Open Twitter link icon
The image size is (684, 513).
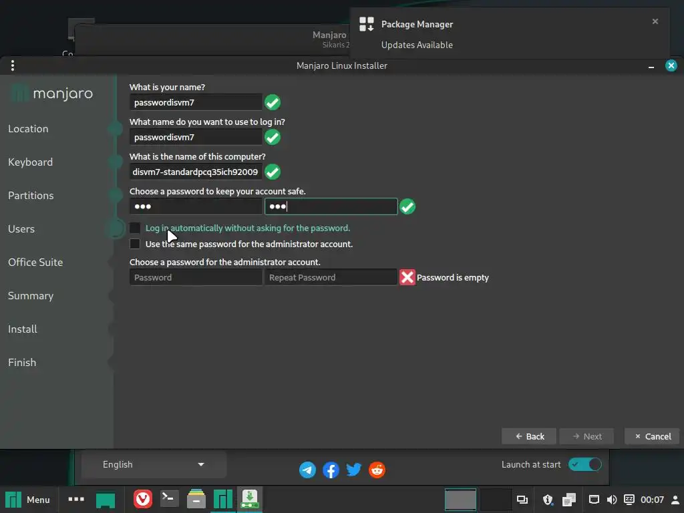pos(354,470)
